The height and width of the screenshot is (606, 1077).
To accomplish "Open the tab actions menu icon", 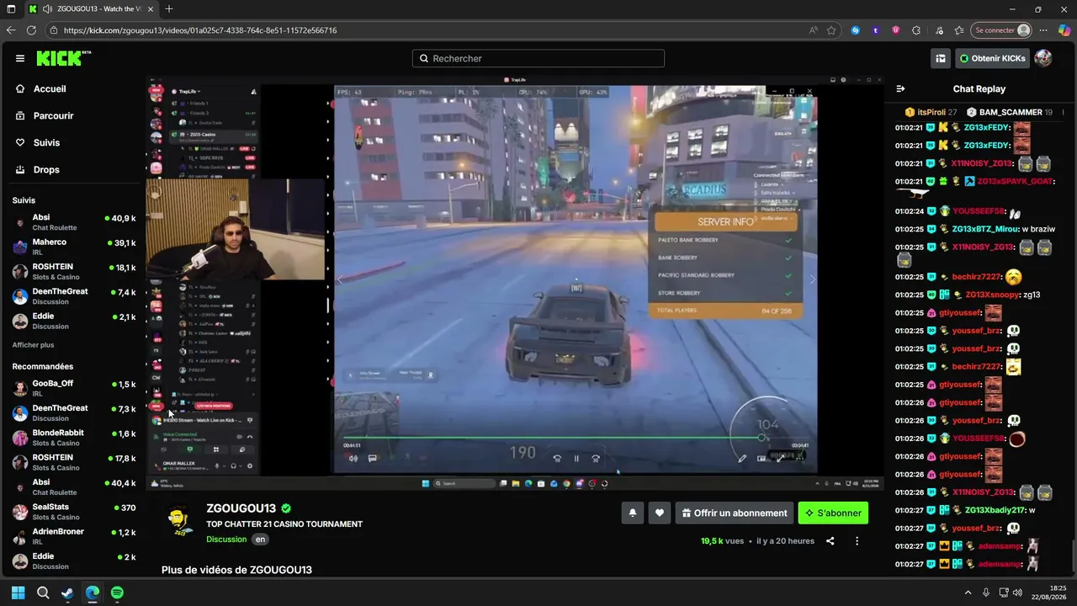I will [11, 9].
